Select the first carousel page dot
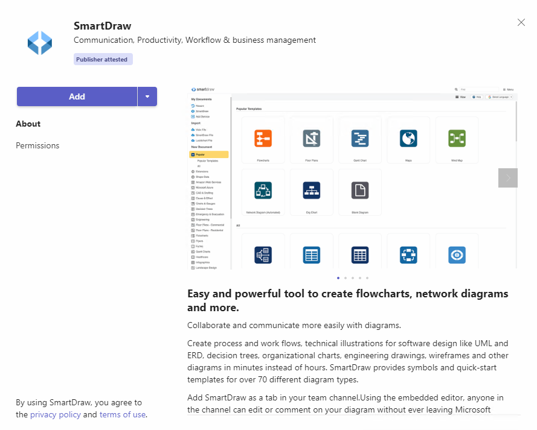Screen dimensions: 537x430 click(338, 278)
